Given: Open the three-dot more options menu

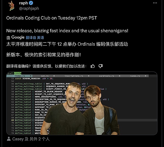Looking at the screenshot, I should click(155, 3).
